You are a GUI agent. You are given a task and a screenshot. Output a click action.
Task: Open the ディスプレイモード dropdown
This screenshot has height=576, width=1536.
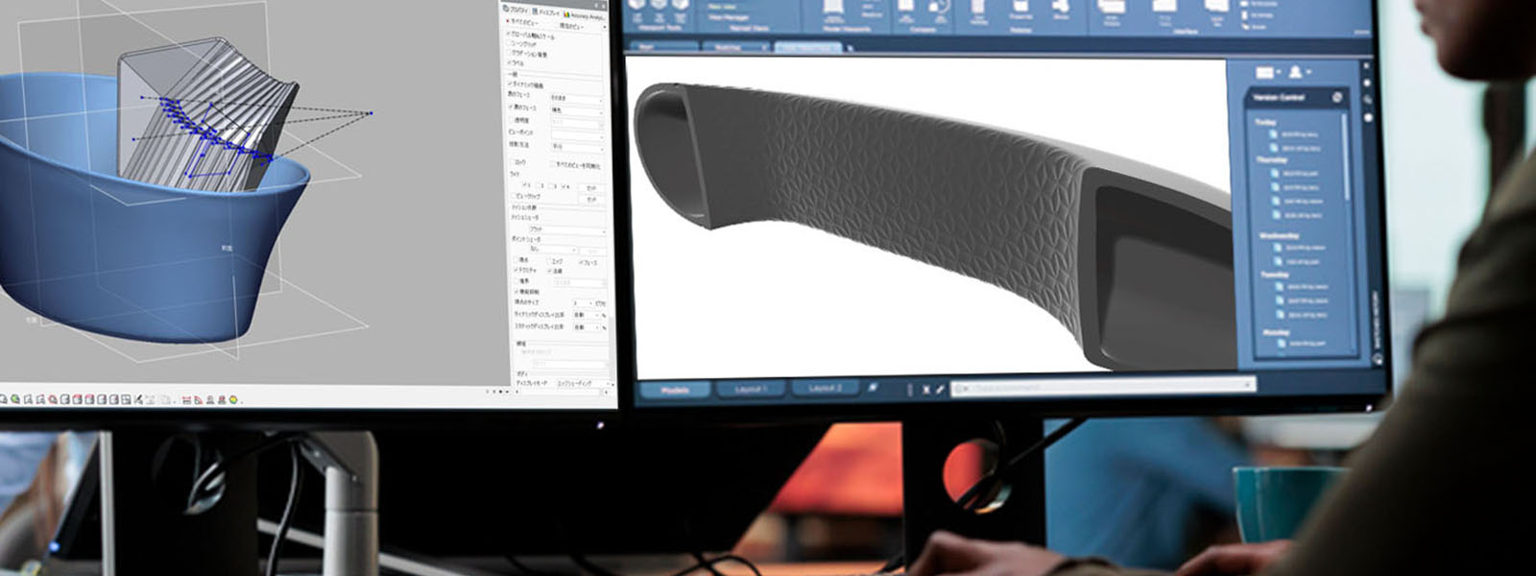click(583, 384)
